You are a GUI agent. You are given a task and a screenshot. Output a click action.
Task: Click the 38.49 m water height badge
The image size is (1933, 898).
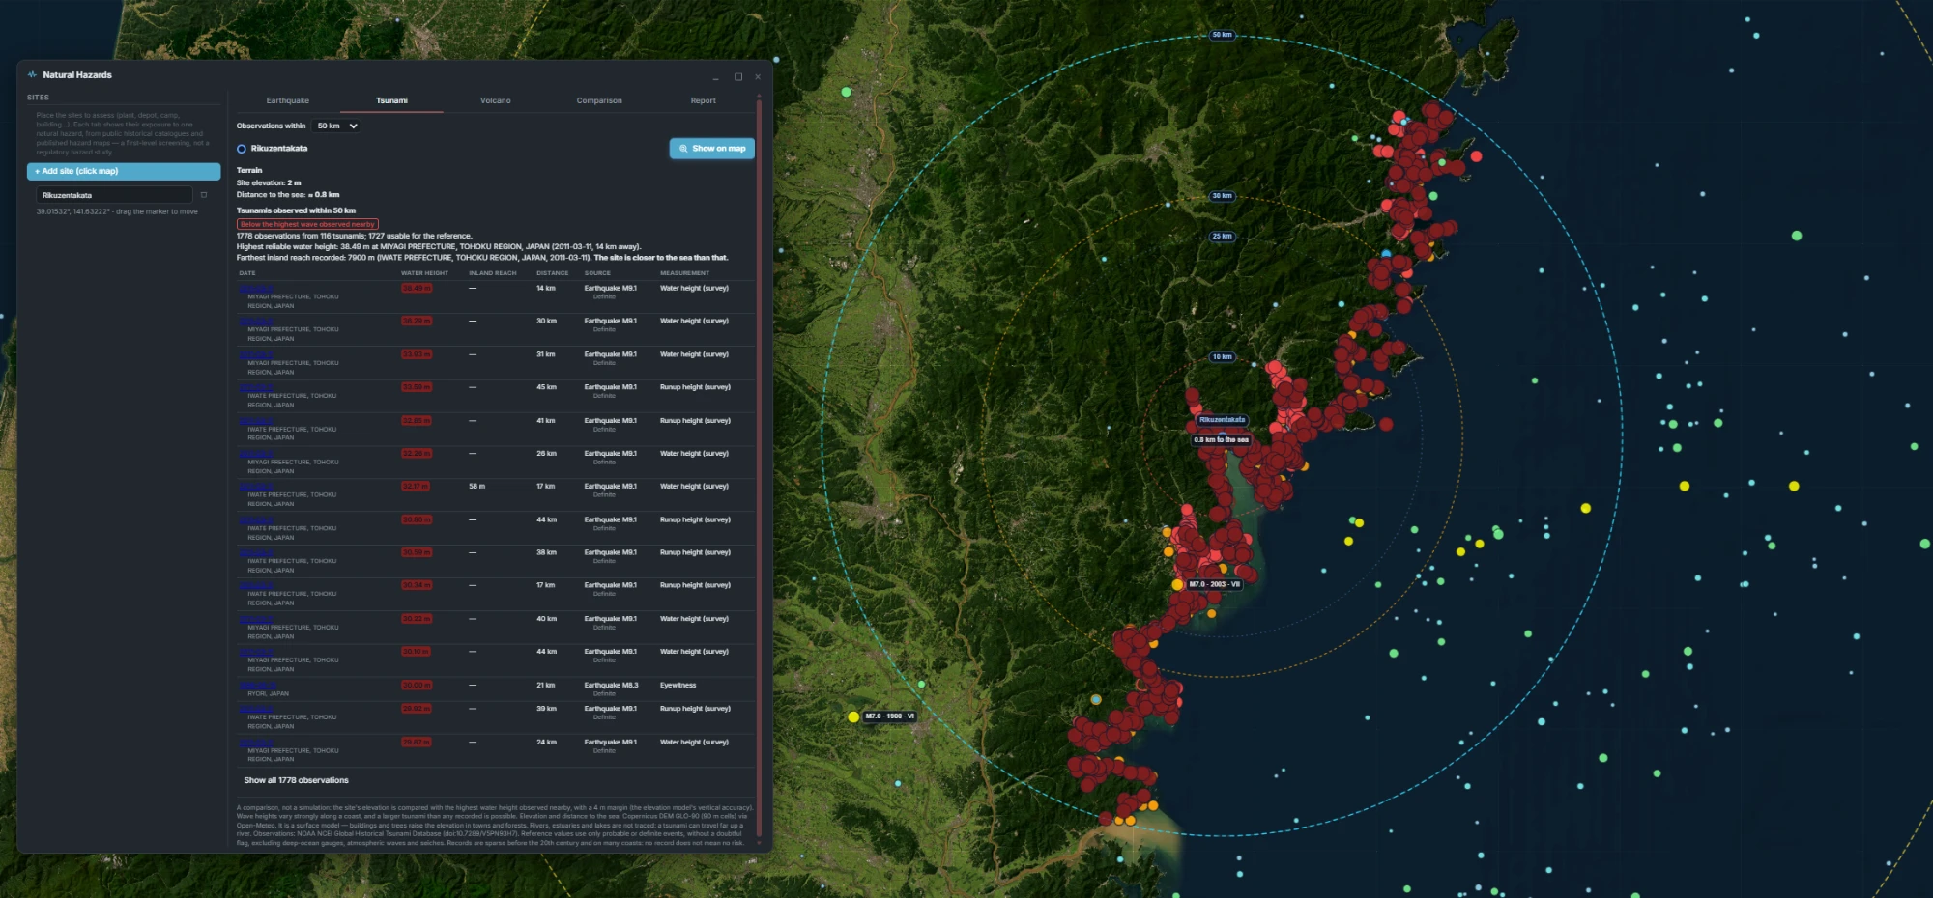click(417, 288)
